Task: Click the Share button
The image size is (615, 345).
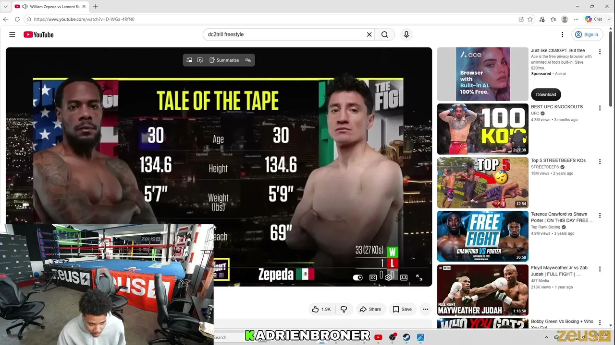Action: click(370, 309)
